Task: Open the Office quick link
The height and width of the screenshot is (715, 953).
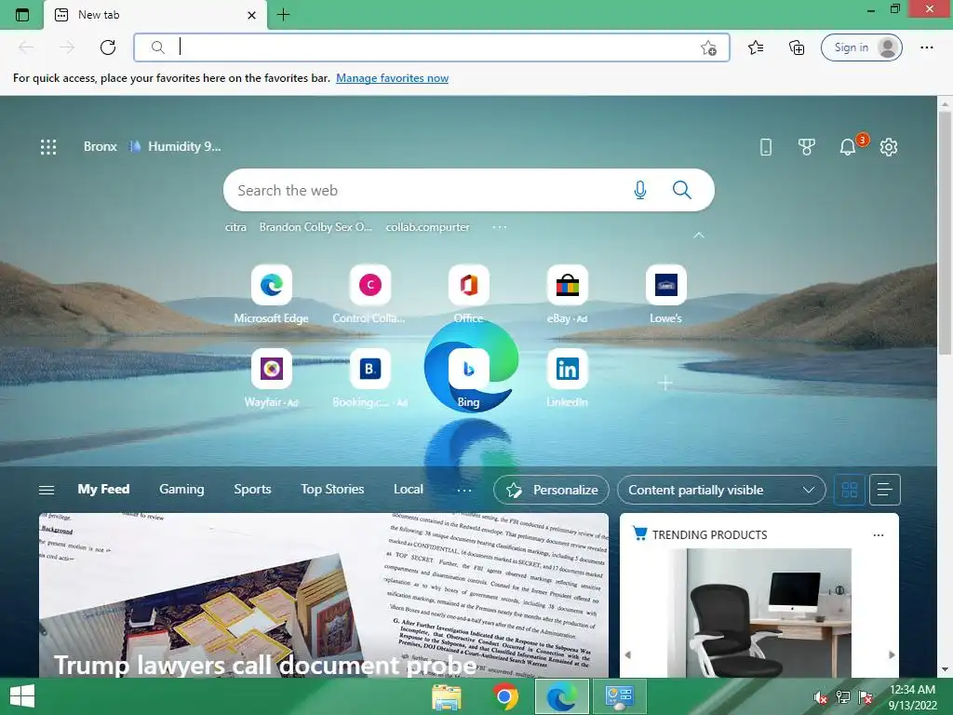Action: pyautogui.click(x=468, y=293)
